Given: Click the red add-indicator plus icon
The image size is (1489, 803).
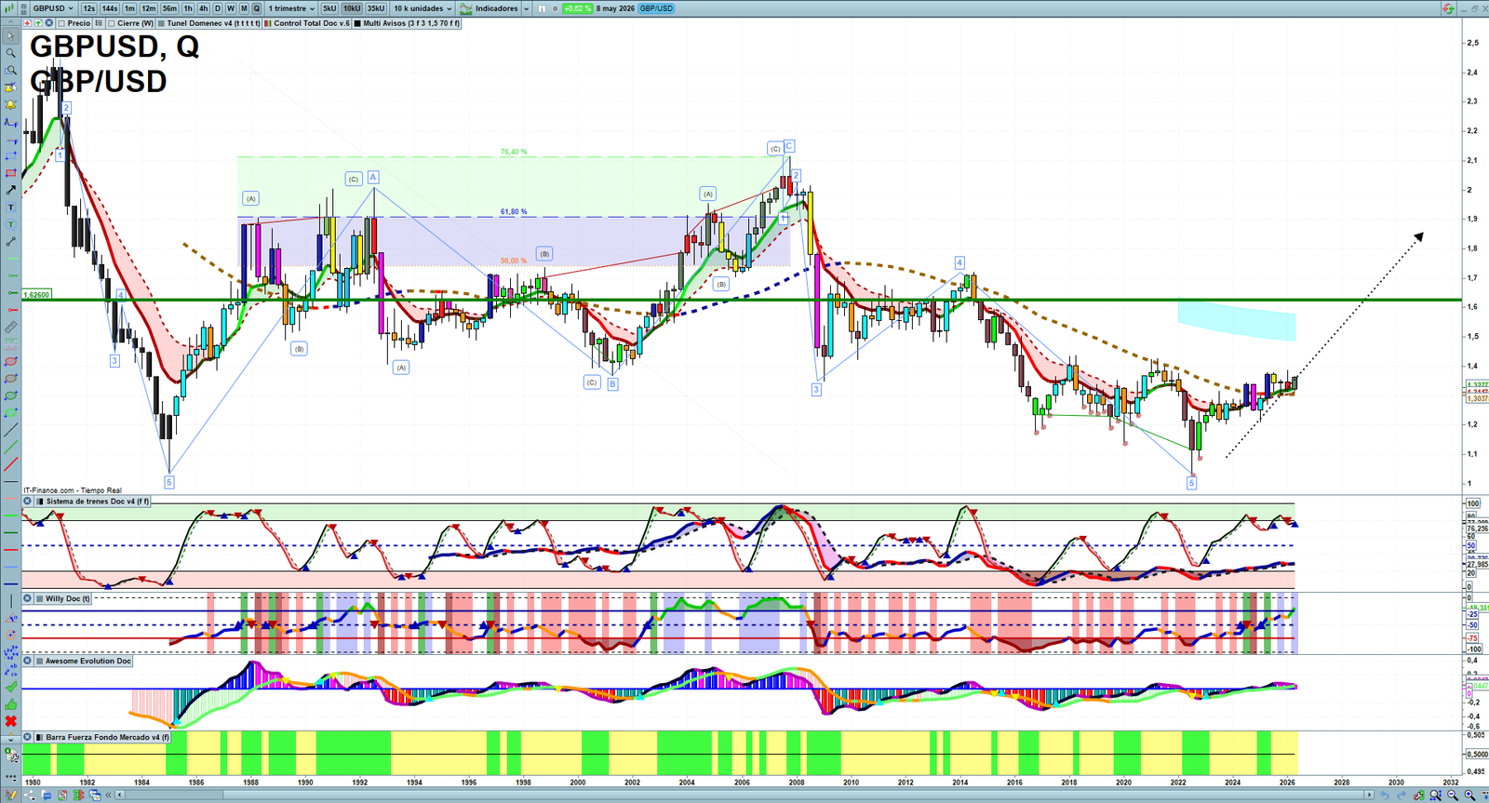Looking at the screenshot, I should point(28,23).
